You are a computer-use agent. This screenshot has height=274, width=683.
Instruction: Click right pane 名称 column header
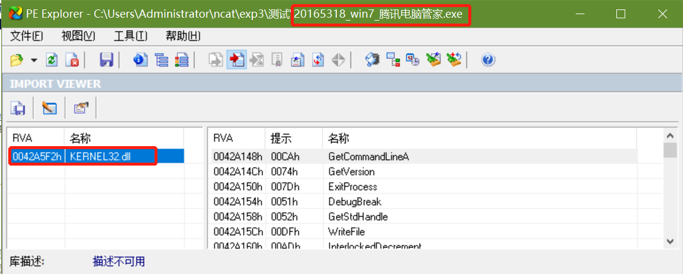(479, 138)
